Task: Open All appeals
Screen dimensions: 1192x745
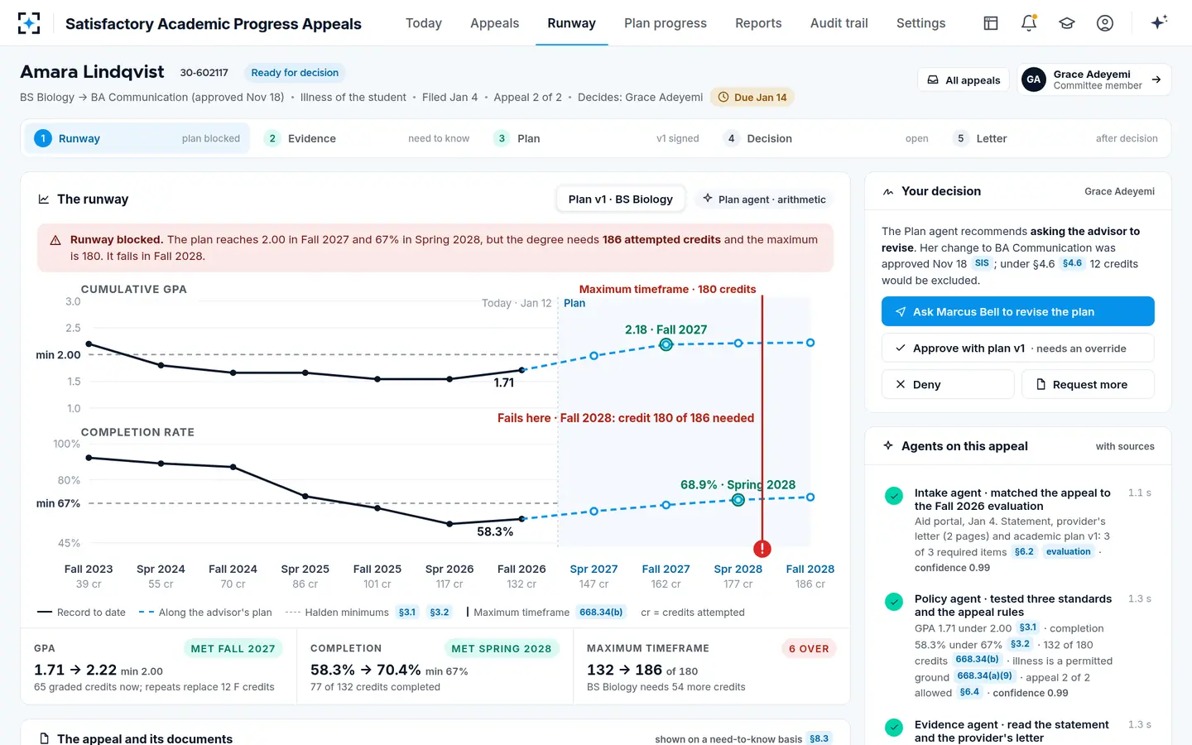Action: point(964,80)
